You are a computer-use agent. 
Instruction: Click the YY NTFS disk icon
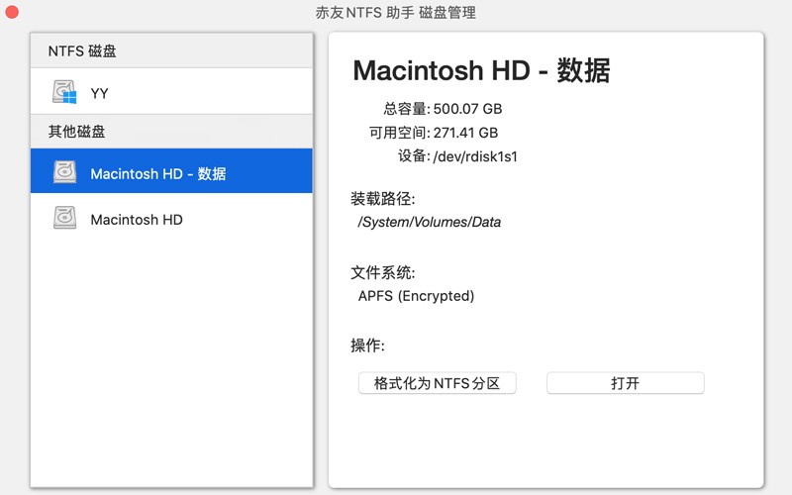[x=64, y=92]
